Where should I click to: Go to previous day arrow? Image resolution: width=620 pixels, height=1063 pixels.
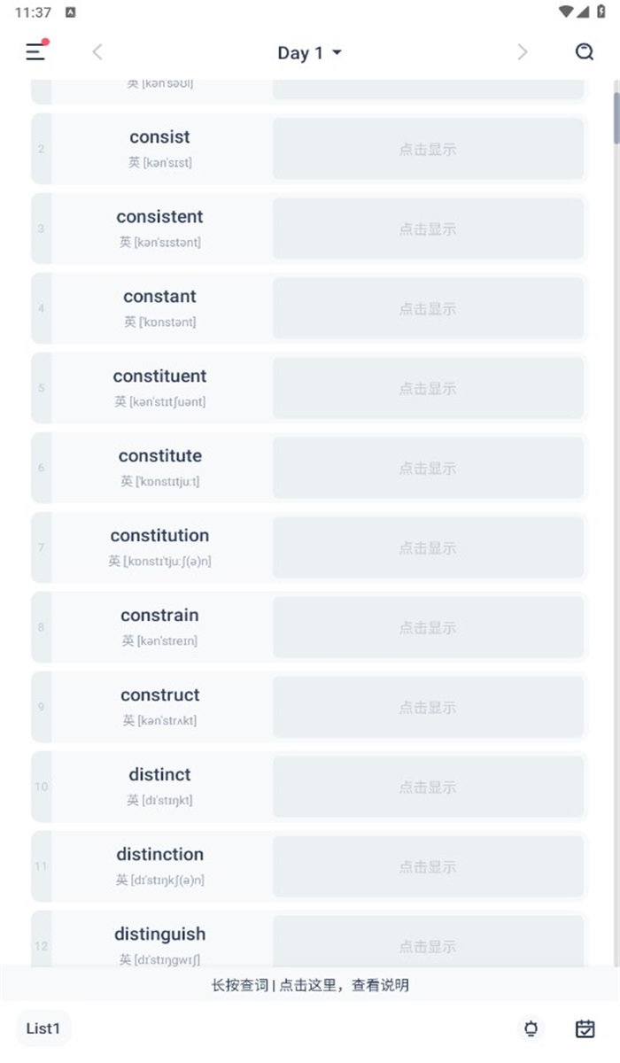(97, 52)
